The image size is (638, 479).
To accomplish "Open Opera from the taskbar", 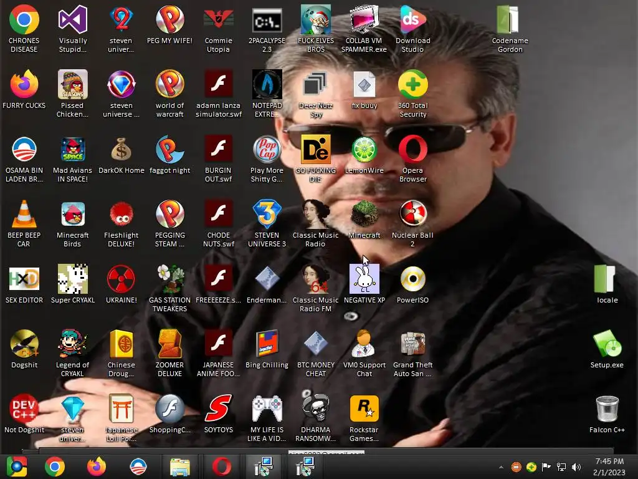I will 222,467.
